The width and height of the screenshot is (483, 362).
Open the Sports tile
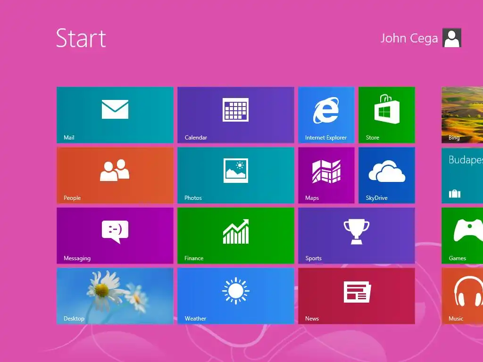pyautogui.click(x=357, y=236)
